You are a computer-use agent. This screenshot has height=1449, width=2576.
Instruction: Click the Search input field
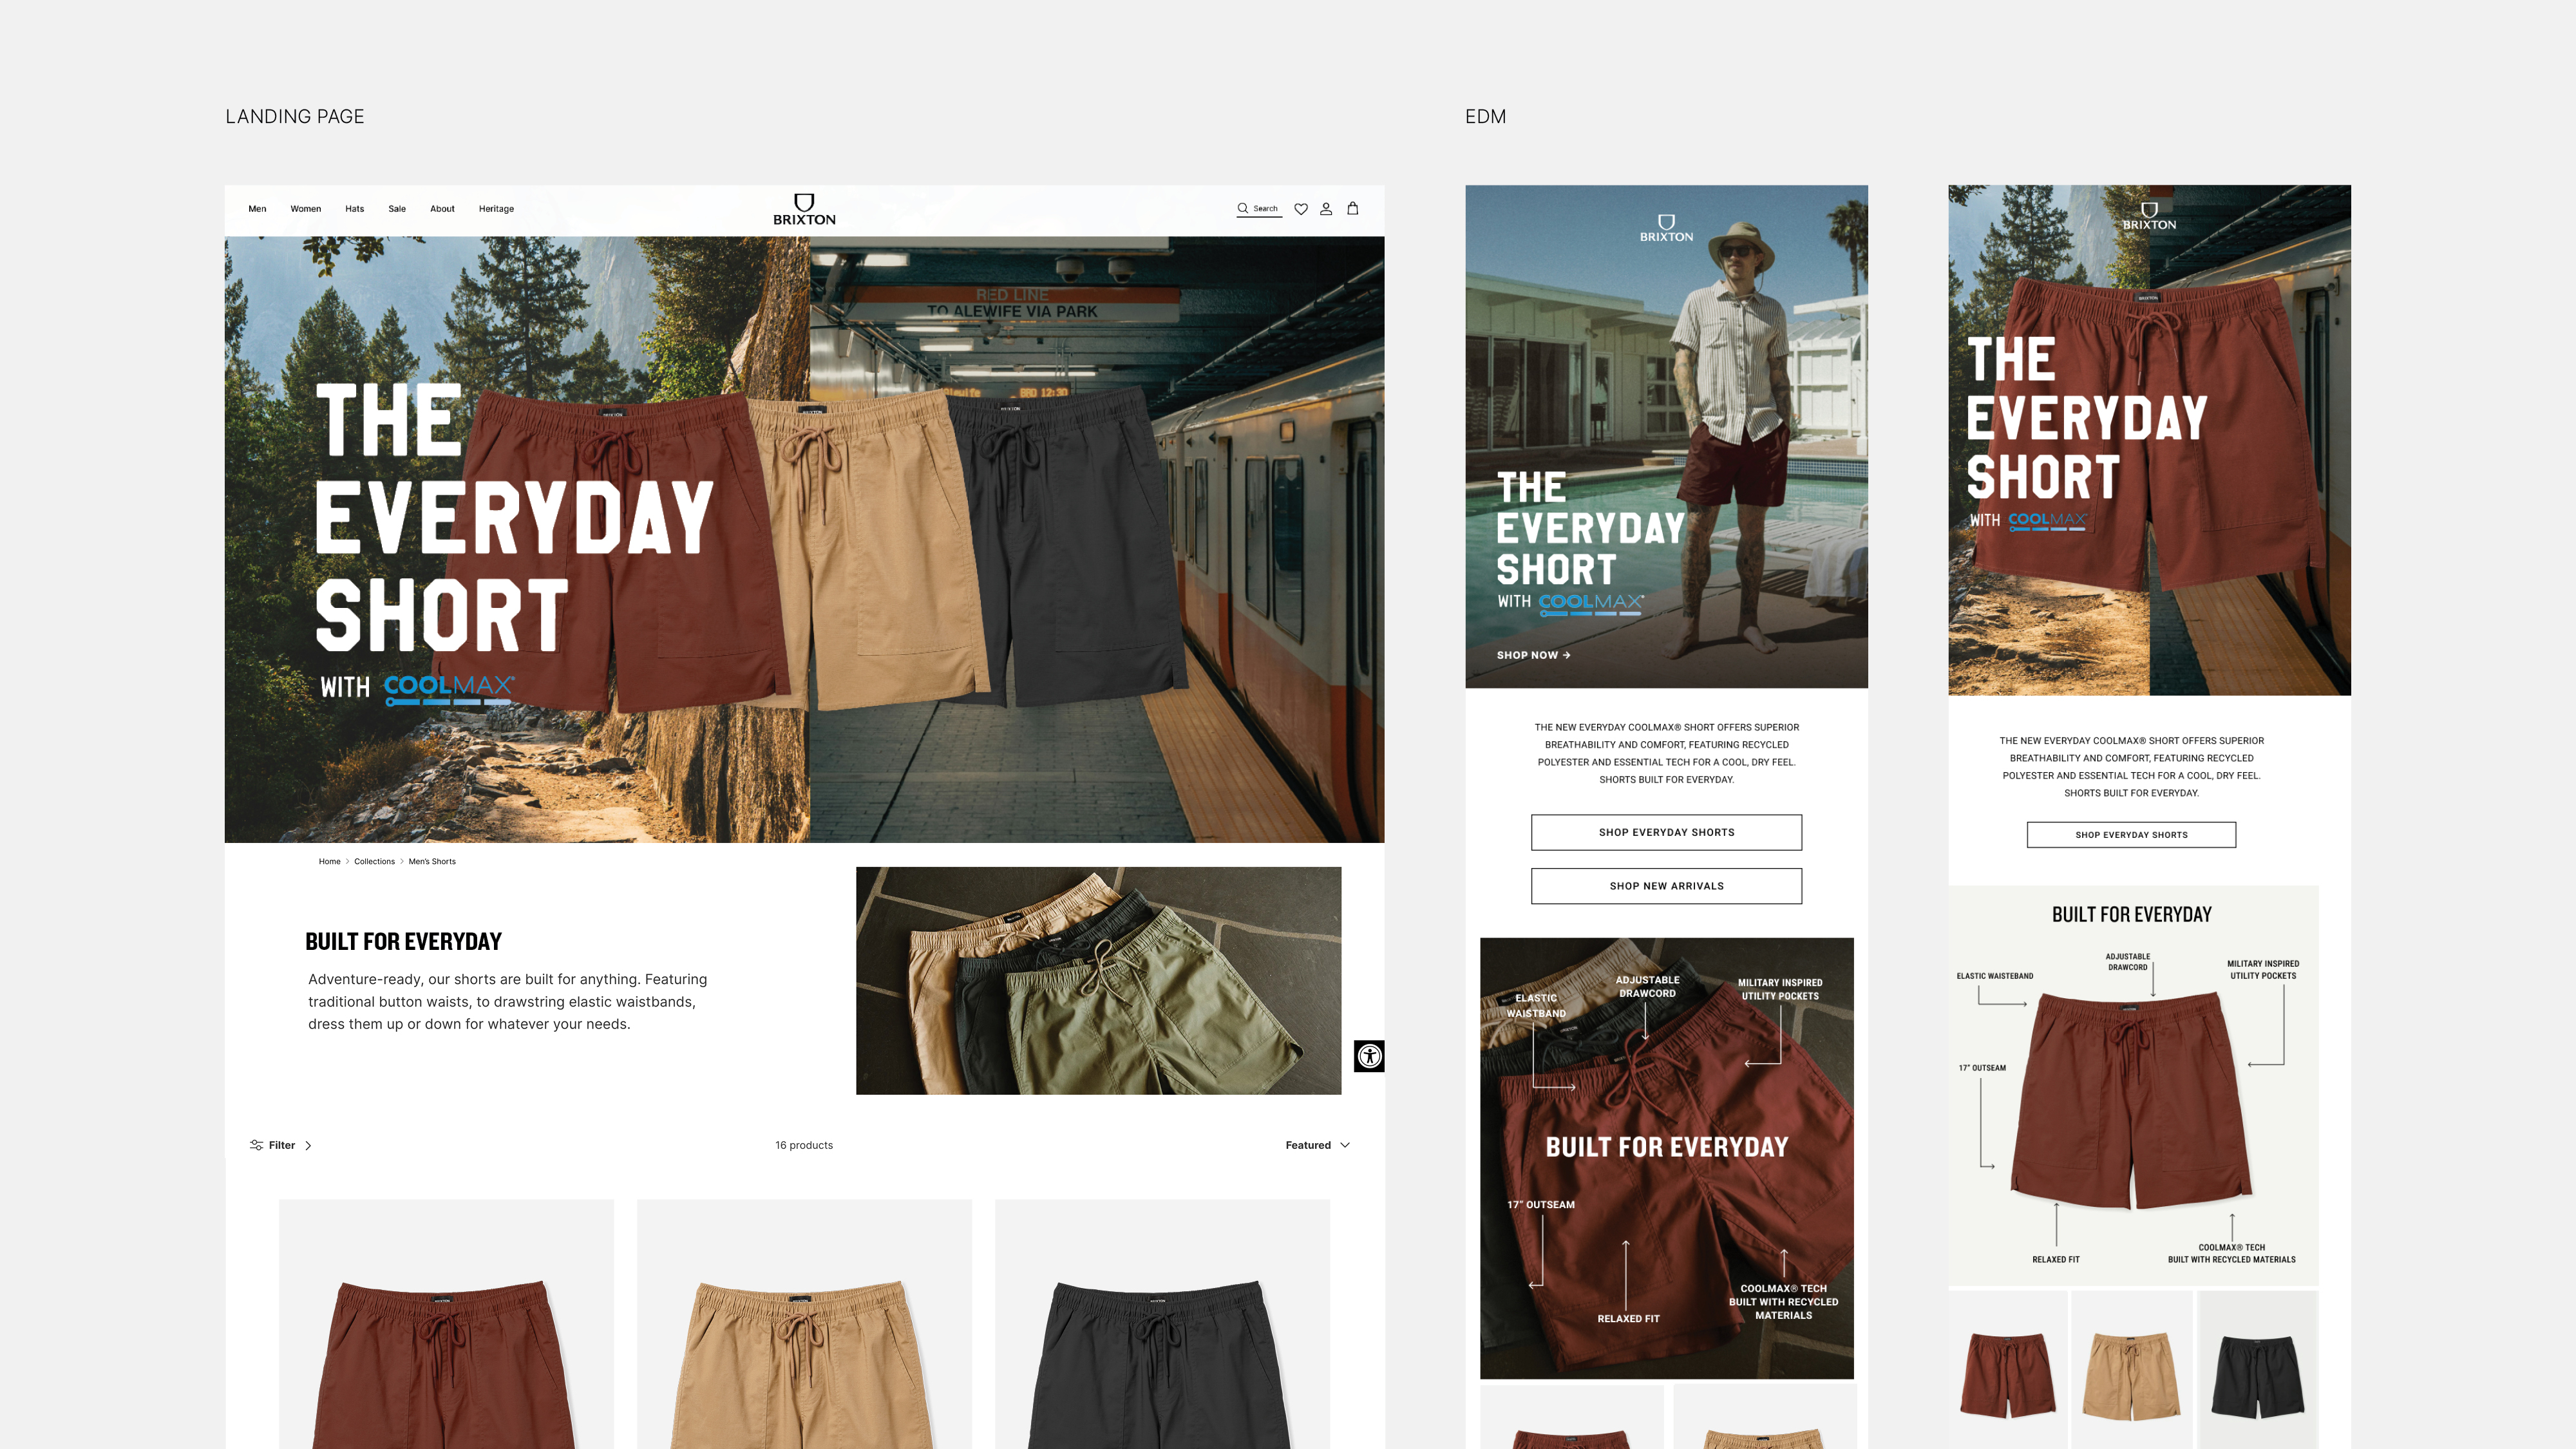pos(1260,209)
